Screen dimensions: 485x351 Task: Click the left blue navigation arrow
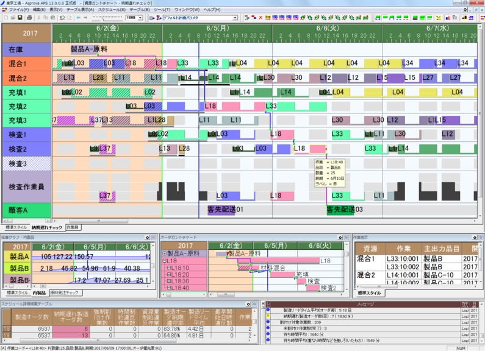78,18
